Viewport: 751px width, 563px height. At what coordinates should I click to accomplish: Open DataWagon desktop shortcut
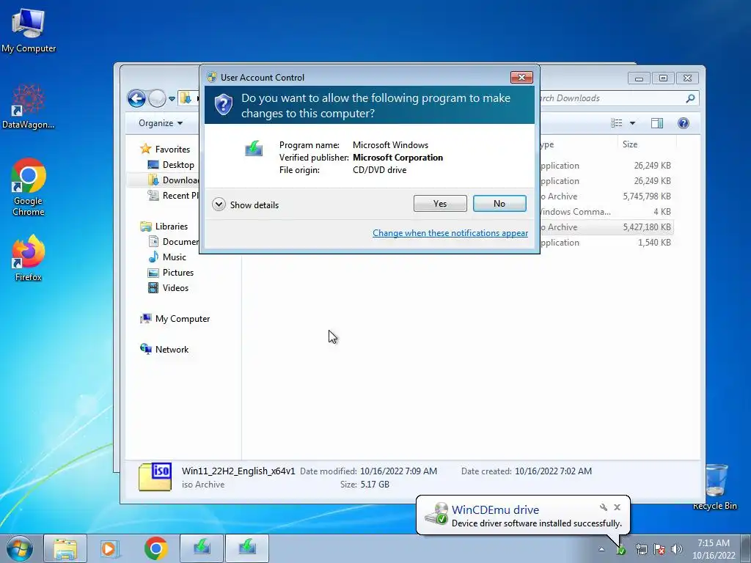click(29, 107)
